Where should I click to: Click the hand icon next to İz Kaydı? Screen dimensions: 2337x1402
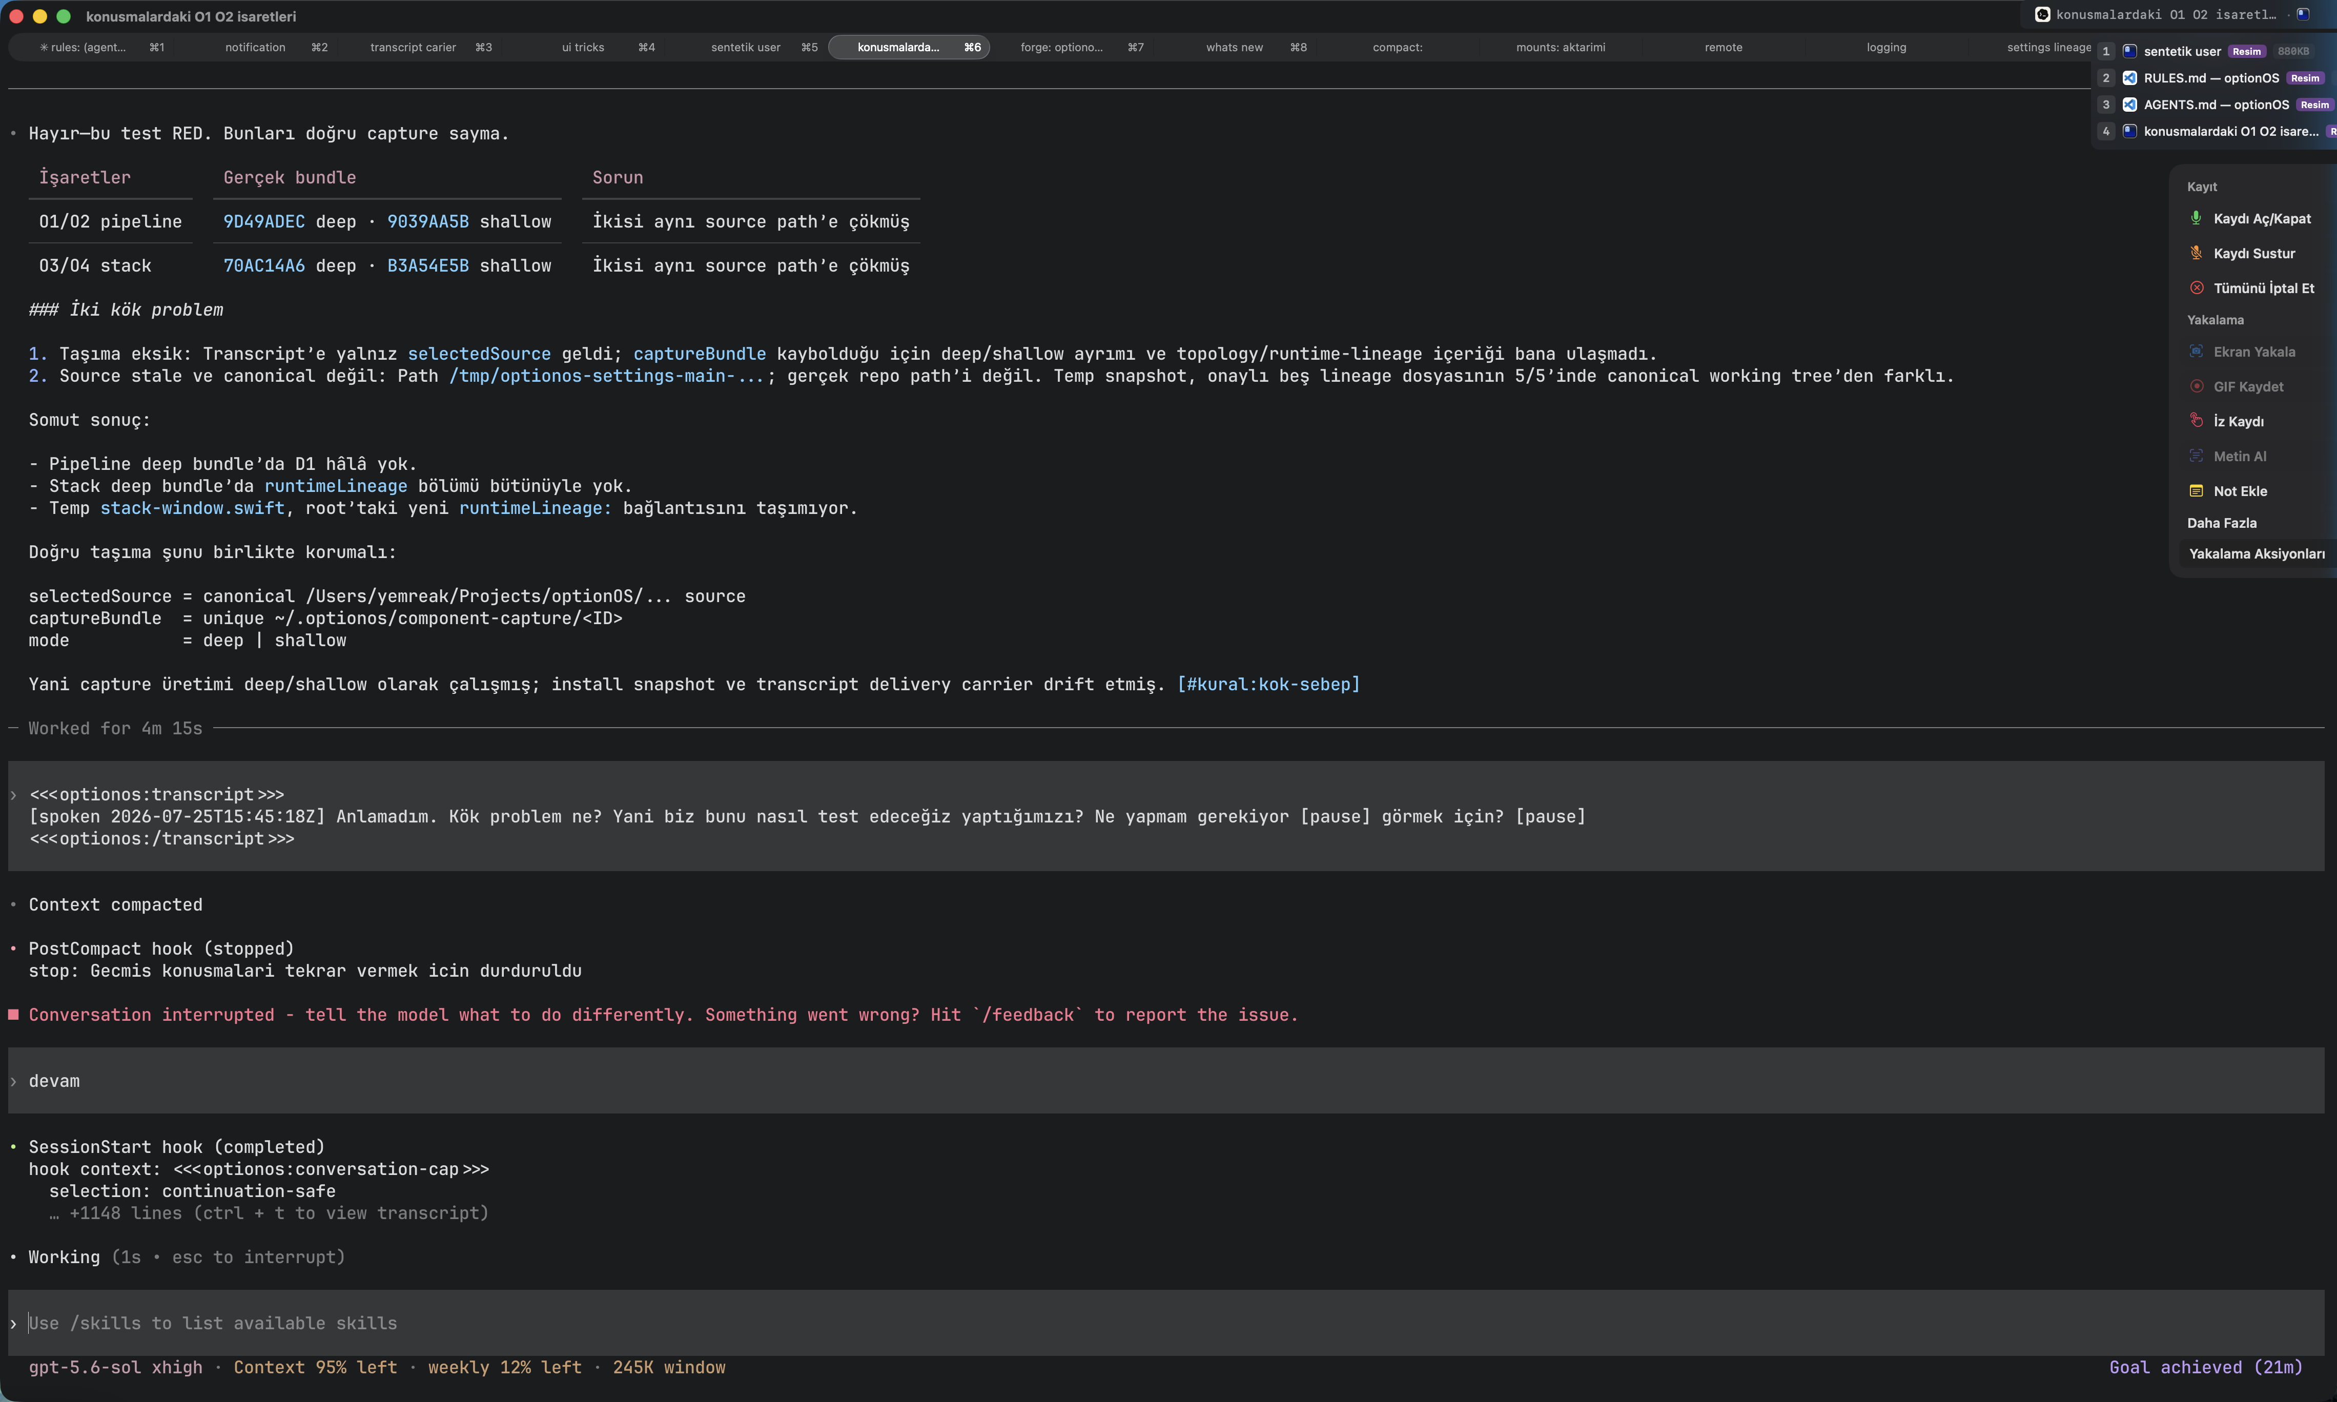2196,420
